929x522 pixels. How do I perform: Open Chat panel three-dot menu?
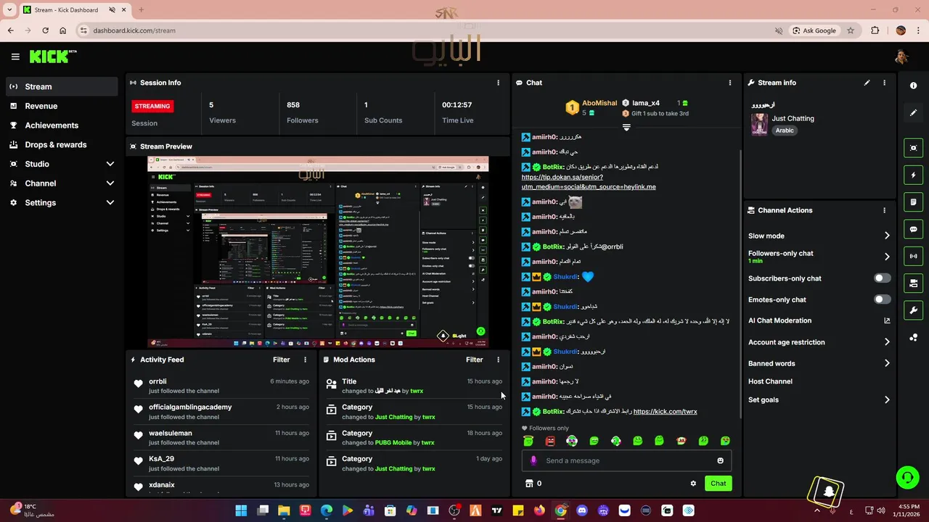[x=730, y=83]
